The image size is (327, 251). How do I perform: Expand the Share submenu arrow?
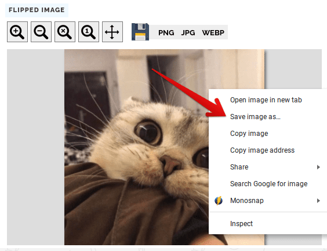(318, 167)
